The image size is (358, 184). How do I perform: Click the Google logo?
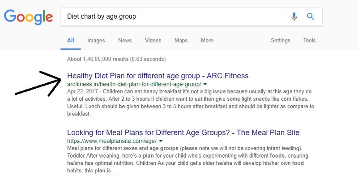pyautogui.click(x=29, y=17)
